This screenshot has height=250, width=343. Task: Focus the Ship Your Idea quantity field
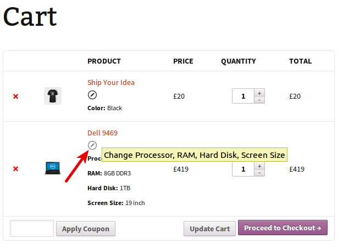243,96
